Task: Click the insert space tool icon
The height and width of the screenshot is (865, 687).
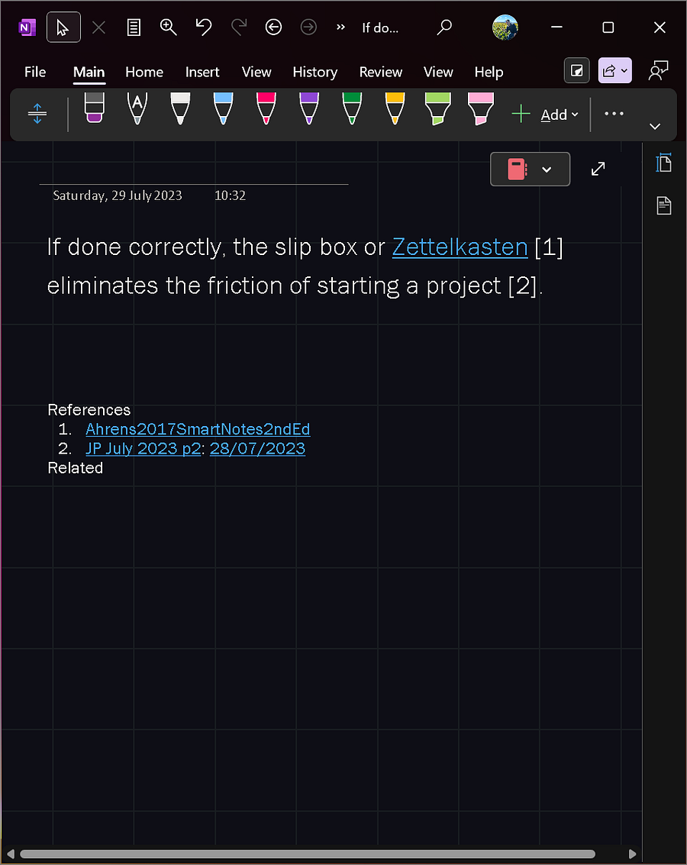Action: coord(37,115)
